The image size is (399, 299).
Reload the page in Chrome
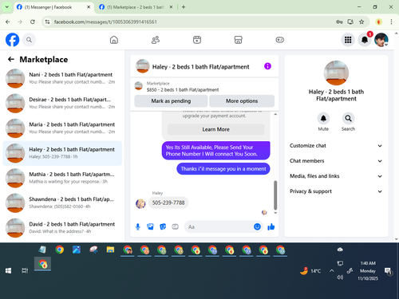click(x=33, y=22)
